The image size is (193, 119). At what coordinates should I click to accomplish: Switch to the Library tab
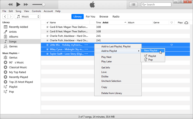77,16
